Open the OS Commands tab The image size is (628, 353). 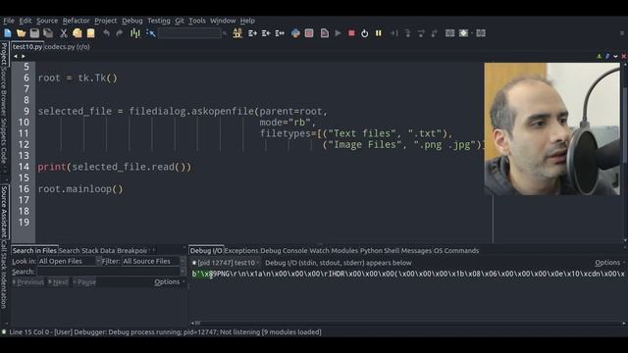456,251
